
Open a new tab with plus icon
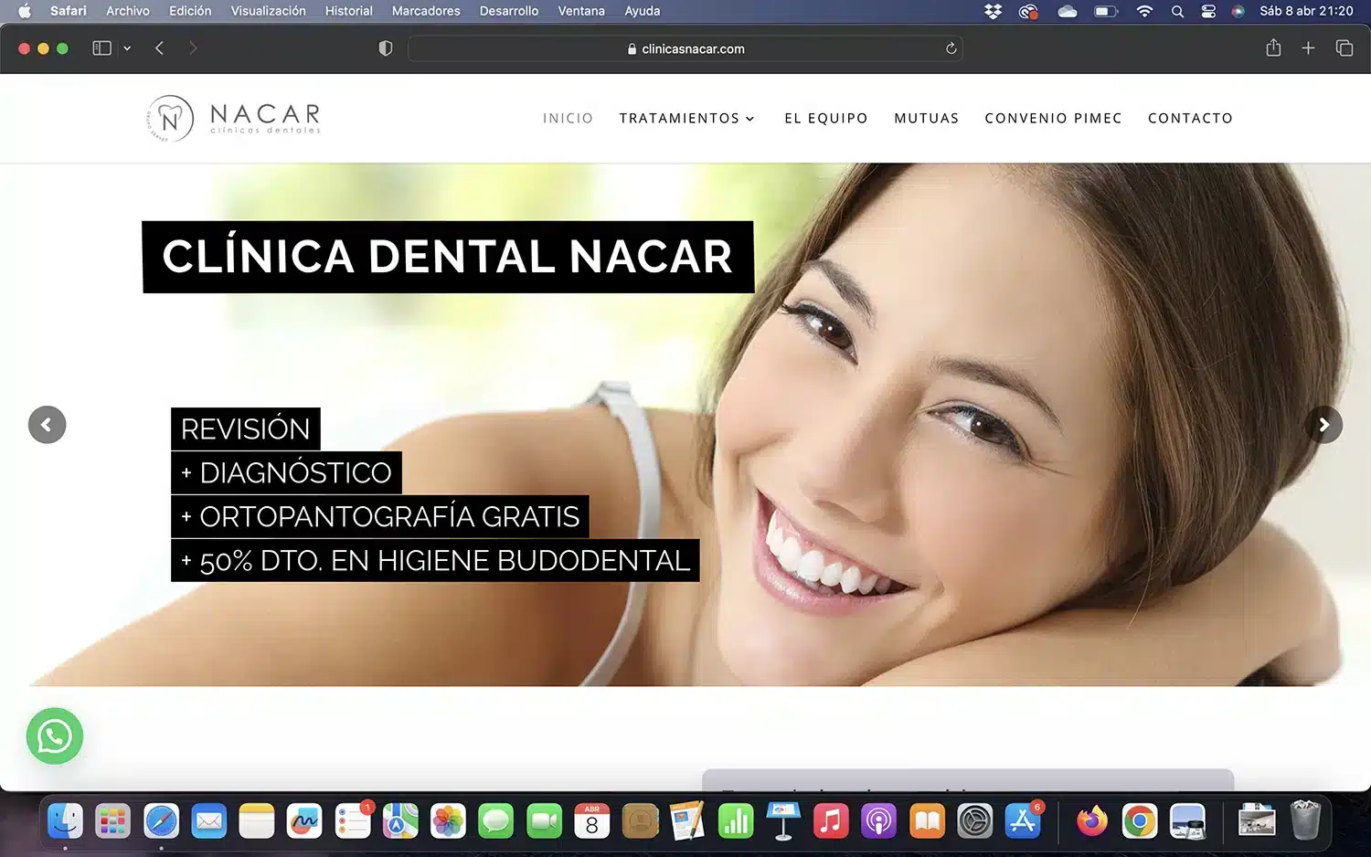(1308, 48)
